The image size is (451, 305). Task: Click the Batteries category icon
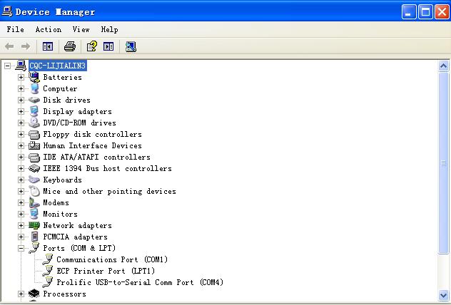click(34, 77)
